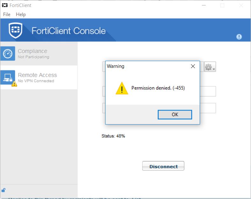Open the File menu

(x=7, y=14)
